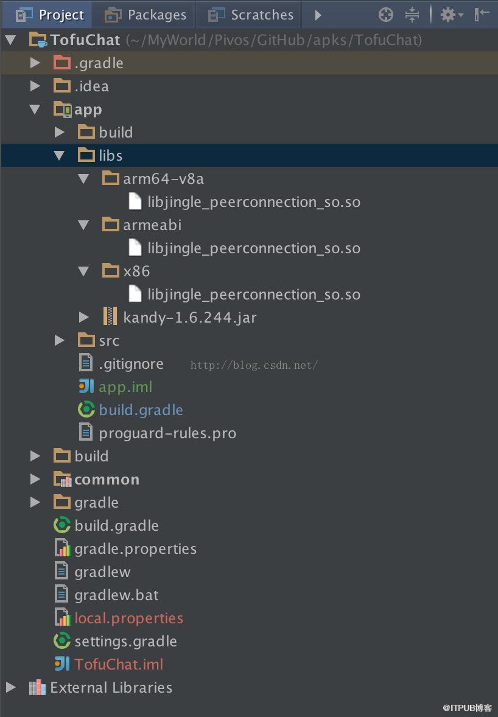This screenshot has height=717, width=498.
Task: Switch to the Project tab
Action: pyautogui.click(x=47, y=15)
